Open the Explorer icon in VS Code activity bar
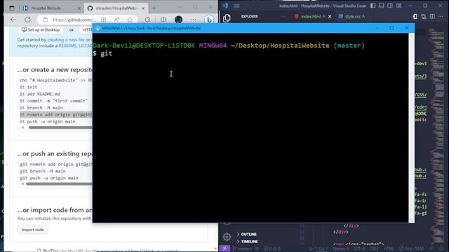 pos(227,18)
